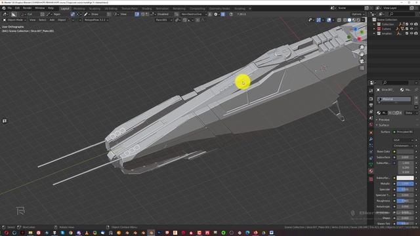420x236 pixels.
Task: Open the Plate.001 name dropdown
Action: 163,20
